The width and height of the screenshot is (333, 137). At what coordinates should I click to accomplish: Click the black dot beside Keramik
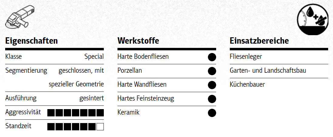[x=212, y=113]
